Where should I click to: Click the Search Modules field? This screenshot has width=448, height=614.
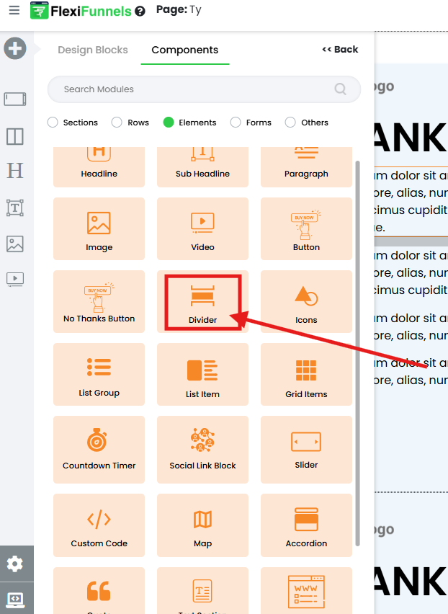point(204,89)
